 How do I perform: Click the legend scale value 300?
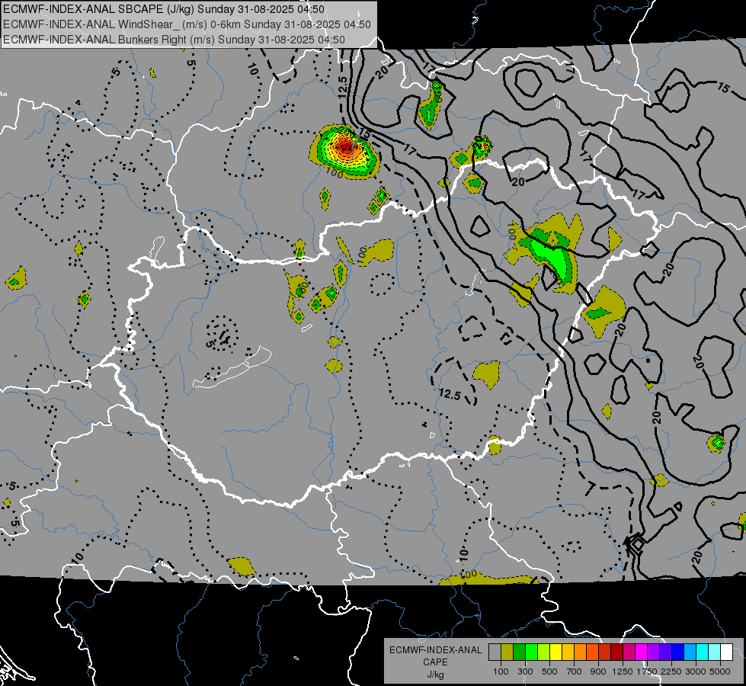click(x=525, y=672)
